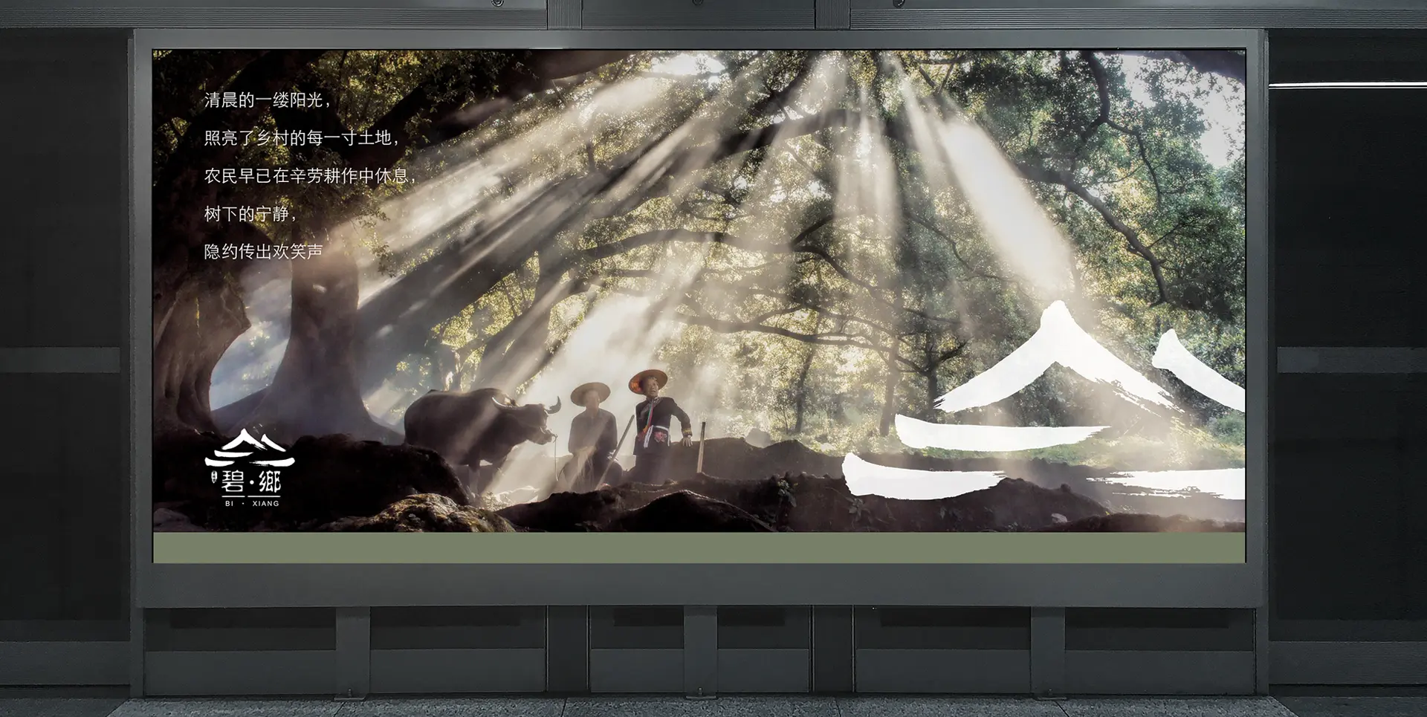Click the text line 清晨的一缕阳光
1427x717 pixels.
click(x=268, y=100)
